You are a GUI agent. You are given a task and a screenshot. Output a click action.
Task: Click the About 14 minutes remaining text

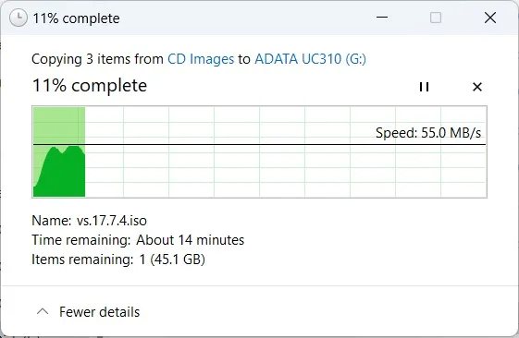[191, 240]
